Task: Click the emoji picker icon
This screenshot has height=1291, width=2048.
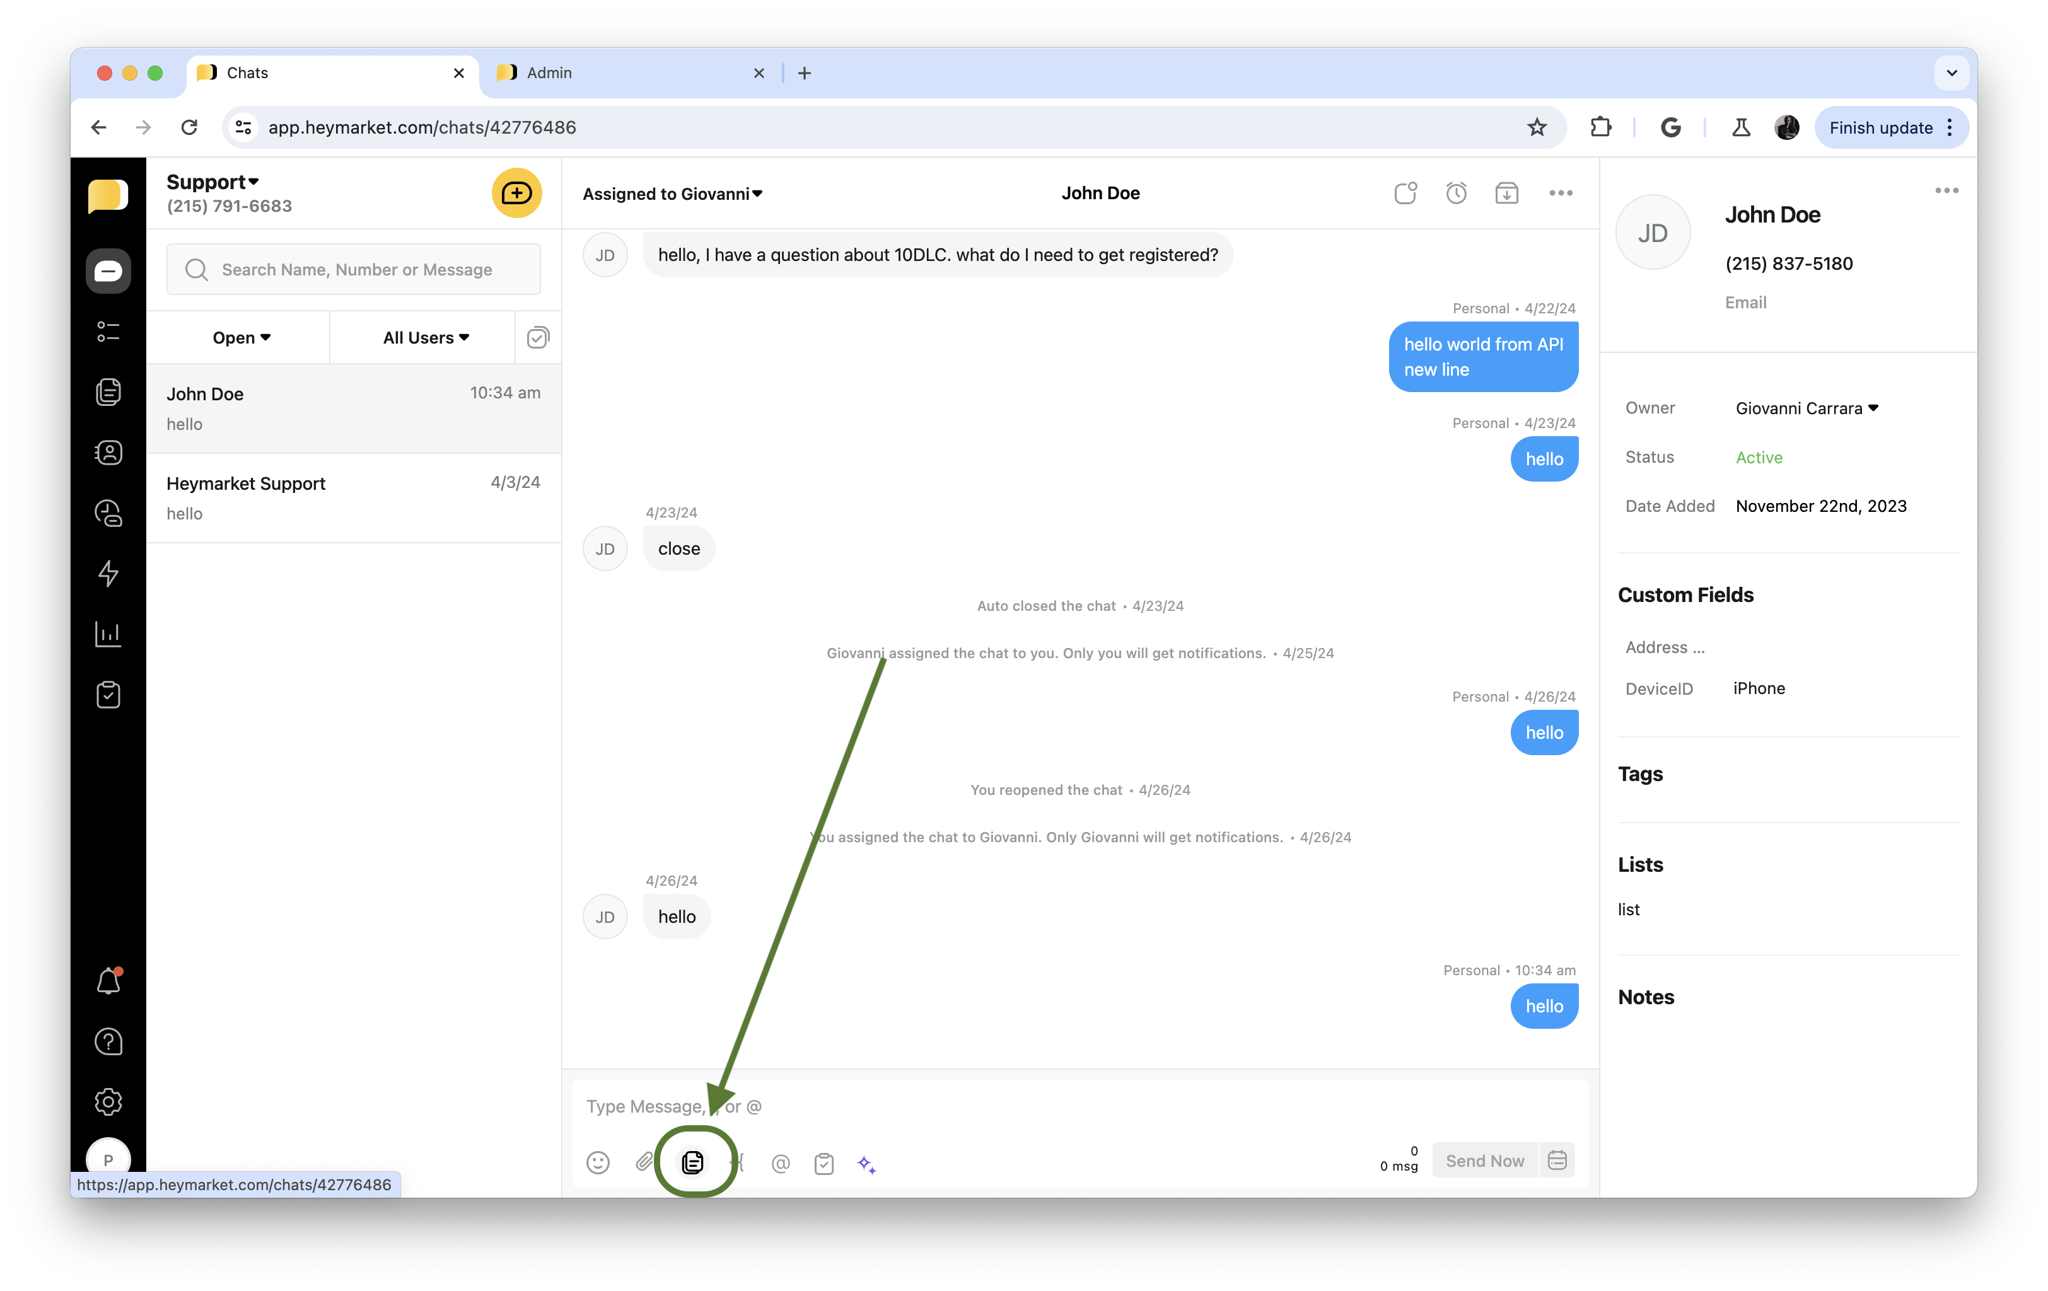Action: click(x=598, y=1162)
